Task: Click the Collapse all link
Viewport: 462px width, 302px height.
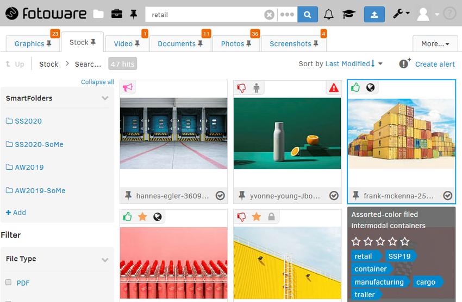Action: pyautogui.click(x=97, y=82)
